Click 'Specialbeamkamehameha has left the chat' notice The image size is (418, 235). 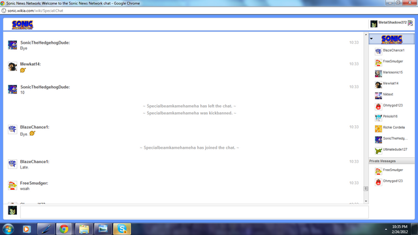[x=189, y=106]
